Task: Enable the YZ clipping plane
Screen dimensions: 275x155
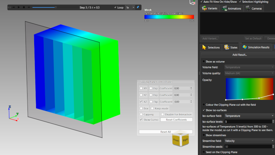Action: (x=141, y=95)
